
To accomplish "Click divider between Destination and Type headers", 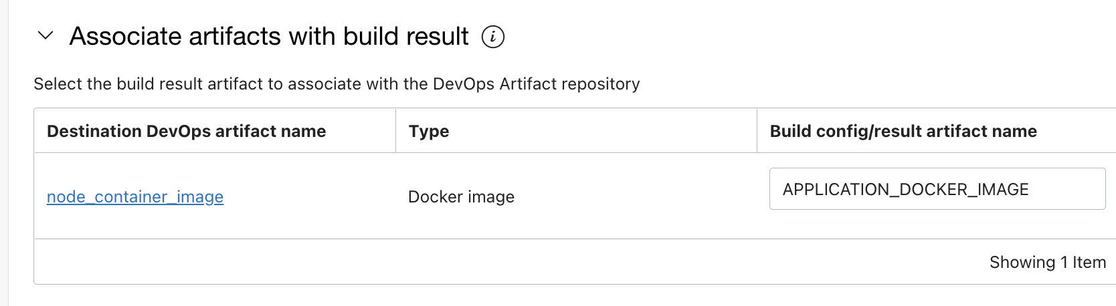I will click(x=395, y=131).
